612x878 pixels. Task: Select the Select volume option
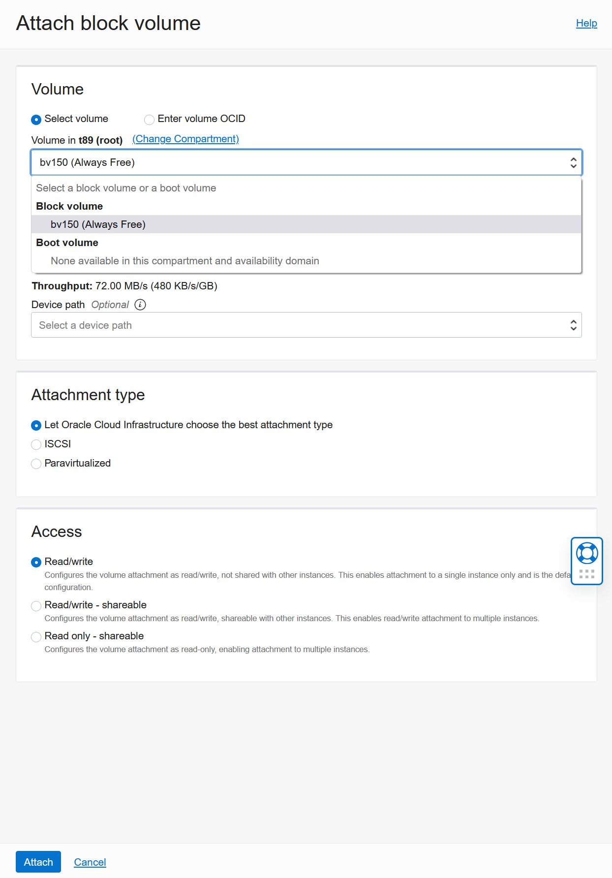point(36,119)
